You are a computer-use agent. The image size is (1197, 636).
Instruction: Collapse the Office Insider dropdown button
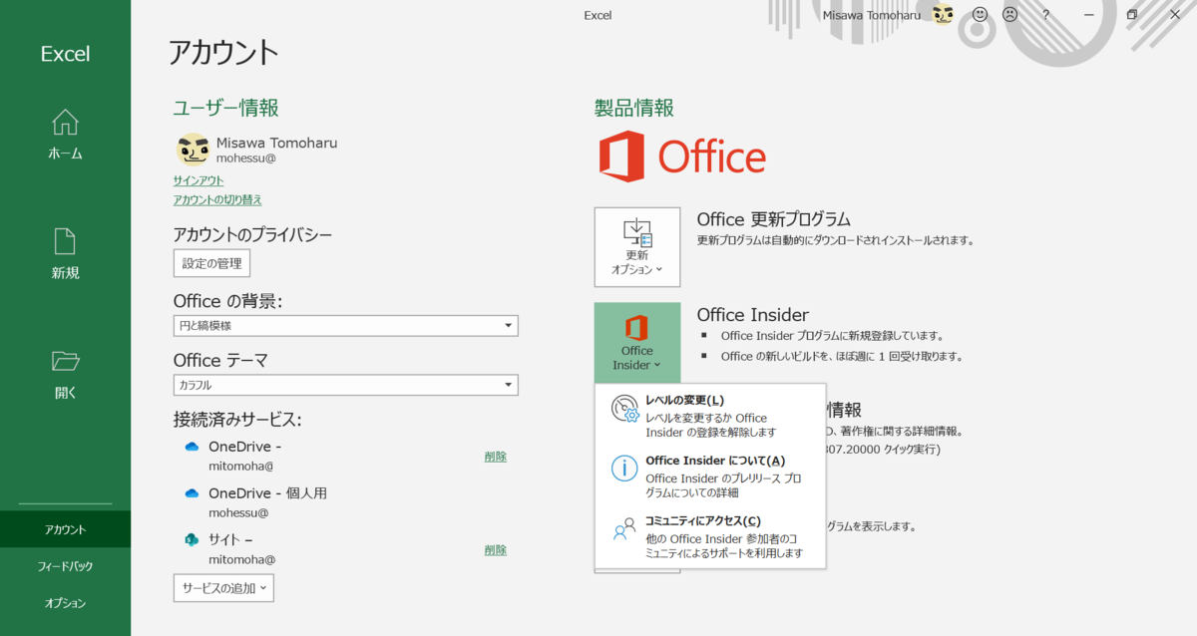(x=637, y=342)
